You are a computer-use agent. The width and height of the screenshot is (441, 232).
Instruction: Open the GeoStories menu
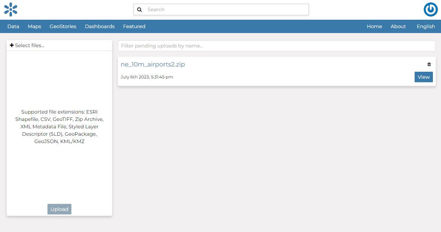[x=63, y=26]
